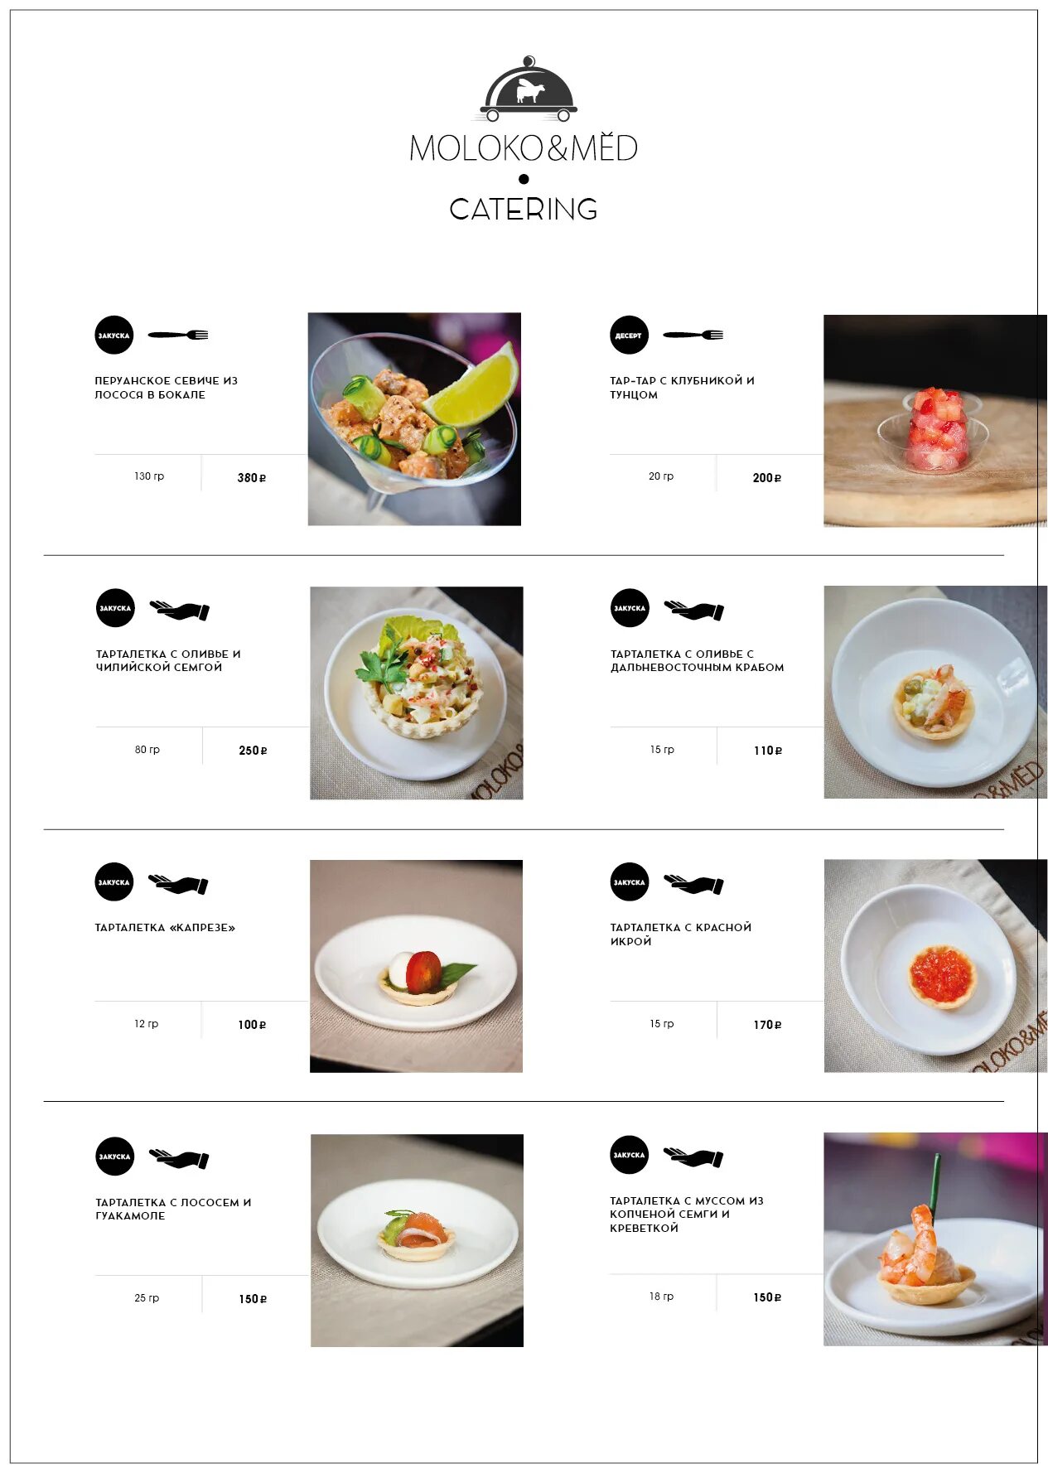The image size is (1048, 1473).
Task: Click the fork icon above Перуанское севиче
Action: click(x=178, y=335)
